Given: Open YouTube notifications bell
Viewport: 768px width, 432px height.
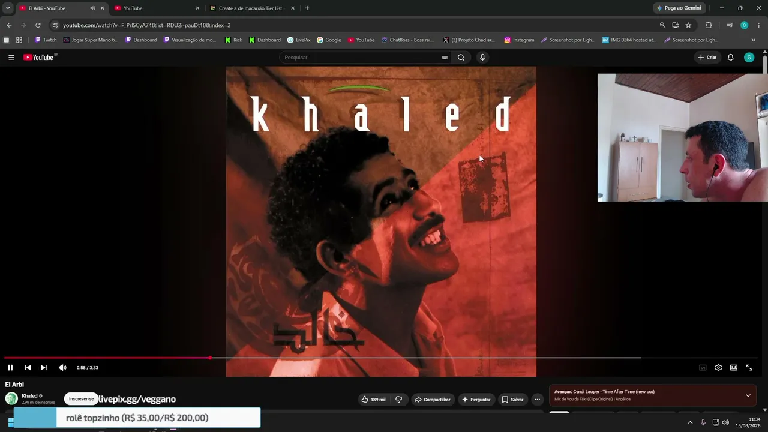Looking at the screenshot, I should (x=730, y=58).
